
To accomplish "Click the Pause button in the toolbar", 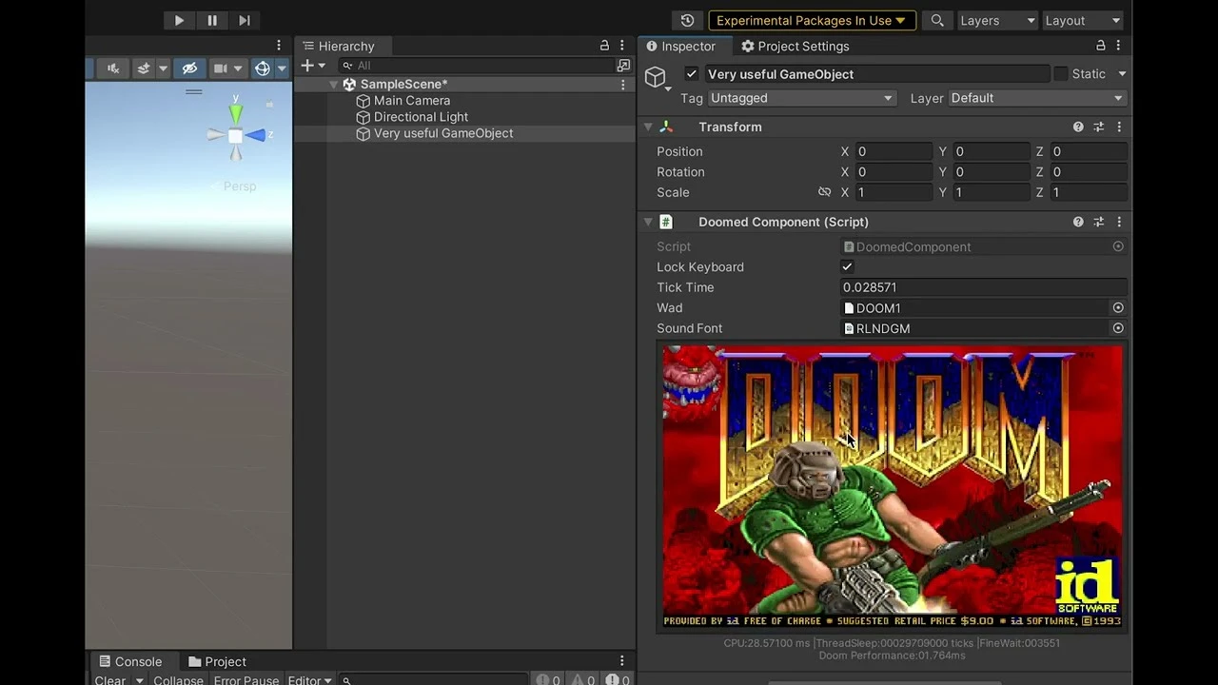I will pyautogui.click(x=211, y=20).
